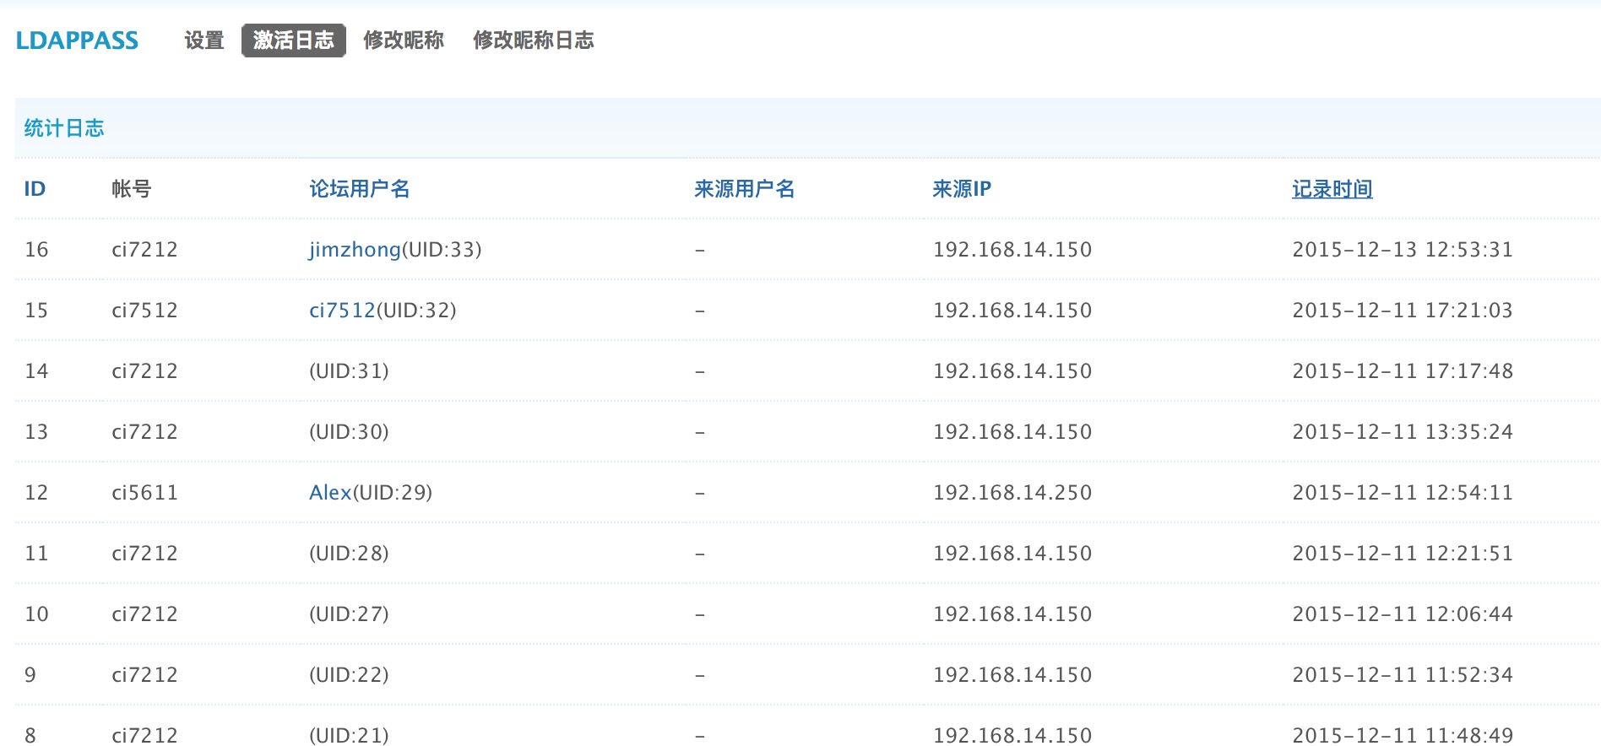Click the ID column header

click(35, 189)
